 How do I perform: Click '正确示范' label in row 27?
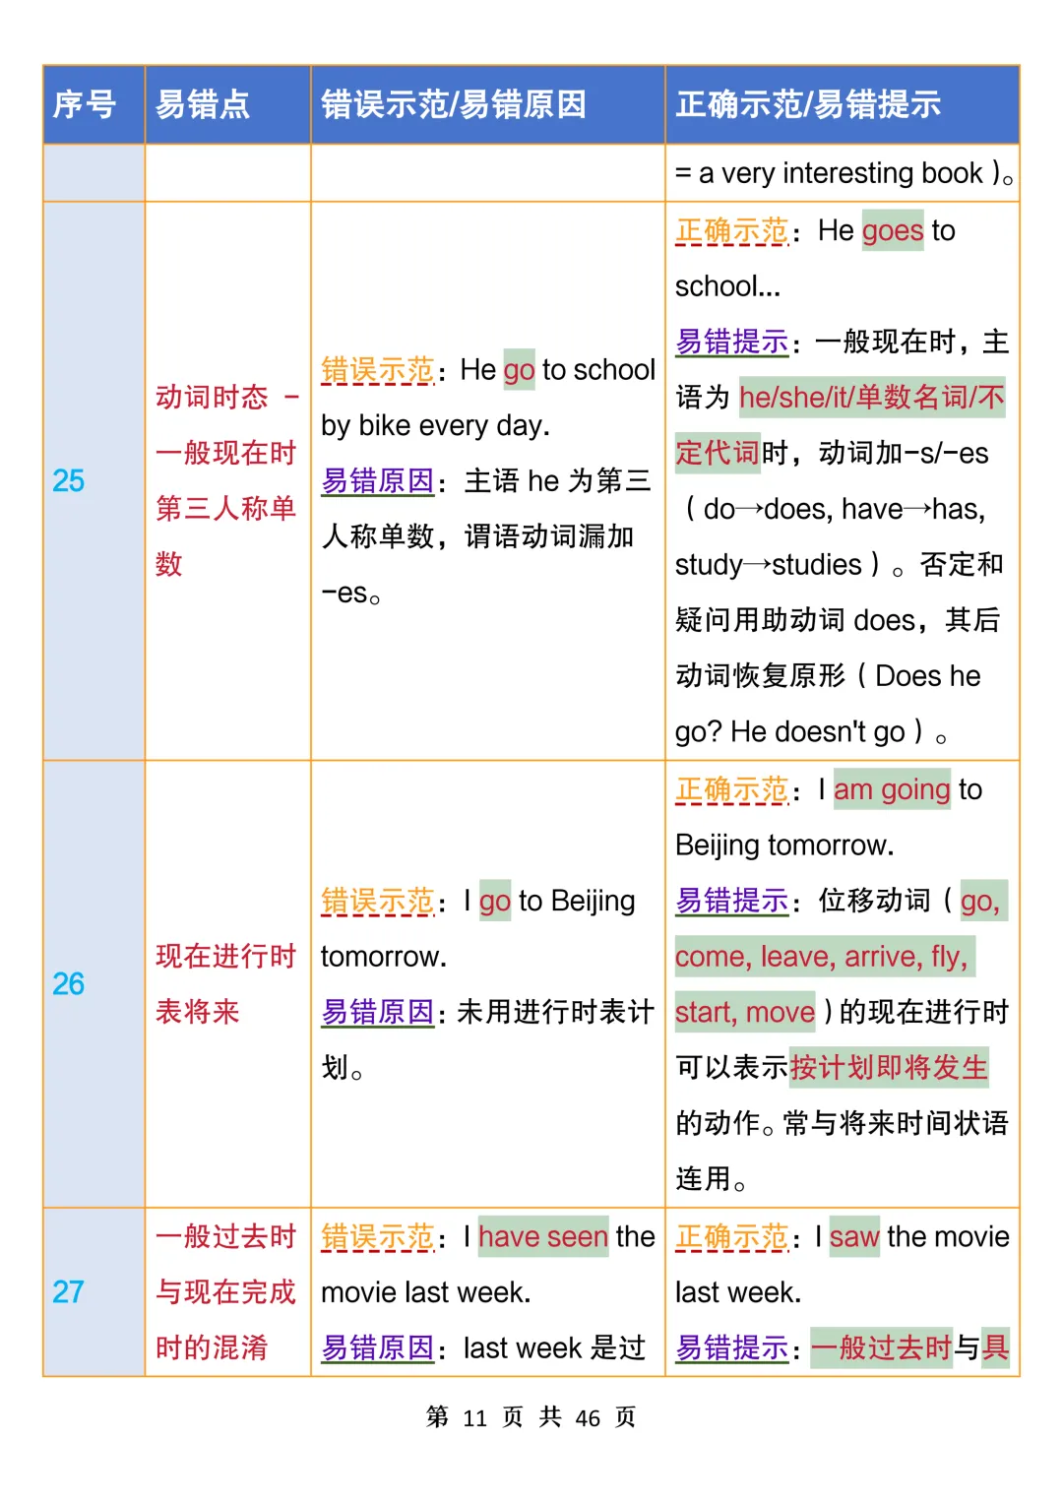coord(732,1236)
